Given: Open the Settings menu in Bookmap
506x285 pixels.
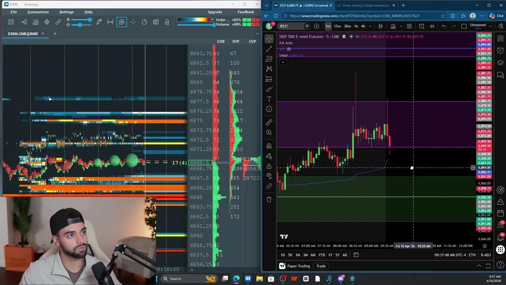Looking at the screenshot, I should click(x=66, y=12).
